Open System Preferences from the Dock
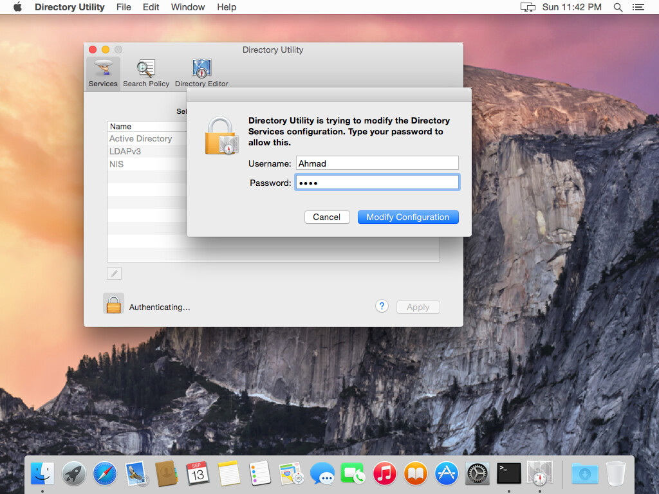659x494 pixels. coord(478,473)
